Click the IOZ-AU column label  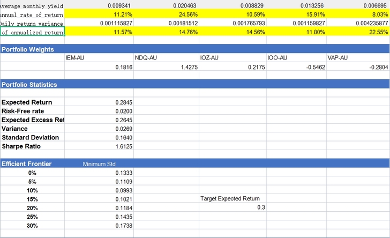click(209, 58)
